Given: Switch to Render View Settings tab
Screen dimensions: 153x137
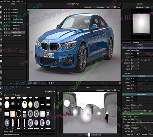Looking at the screenshot, I should tap(127, 43).
